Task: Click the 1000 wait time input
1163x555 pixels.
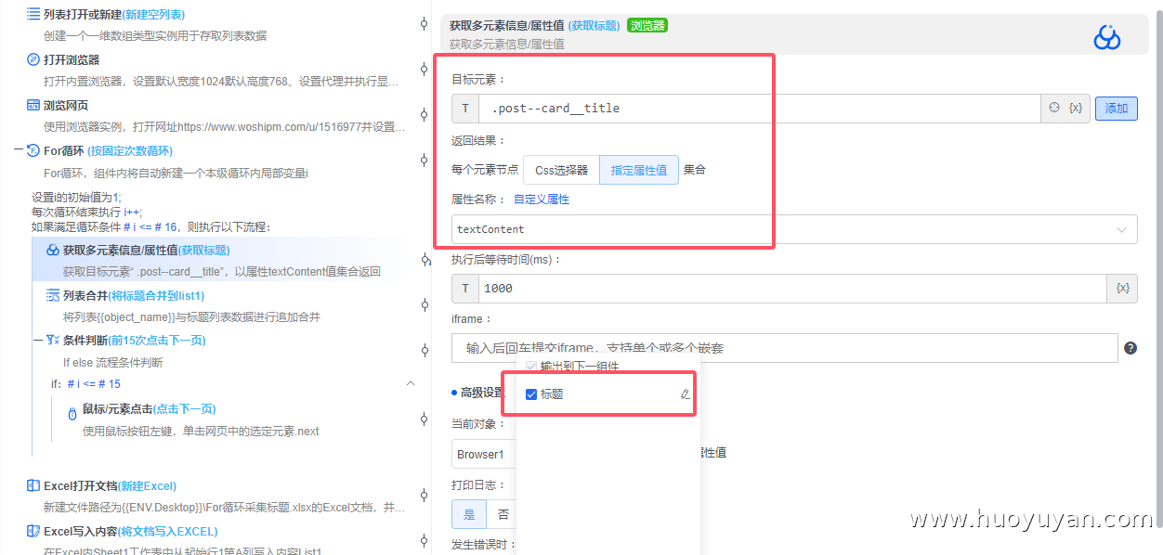Action: [x=793, y=289]
